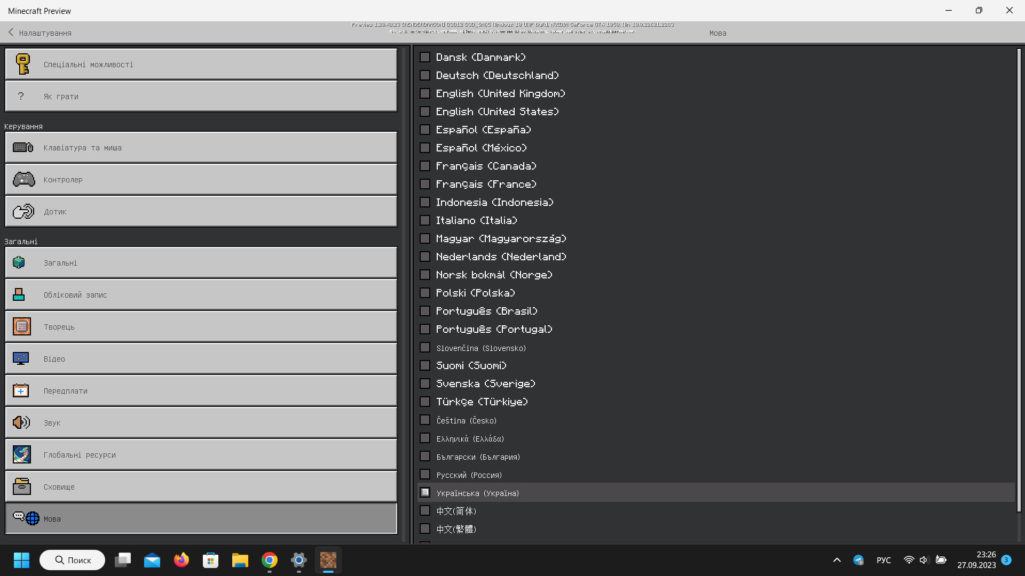Click the Ελληνικά (Ελλάδα) language label
The image size is (1025, 576).
470,439
